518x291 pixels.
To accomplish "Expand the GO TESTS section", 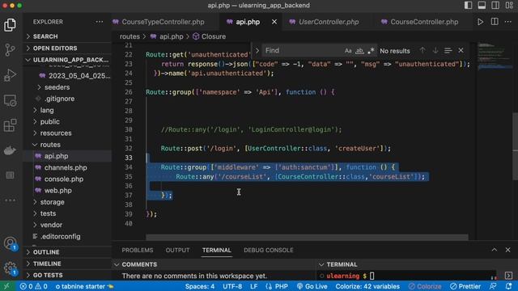I will pyautogui.click(x=68, y=275).
